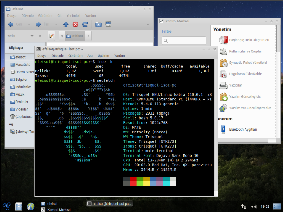Screen dimensions: 283x212
Task: Open Bluetooth Aygıtları settings
Action: coord(243,129)
